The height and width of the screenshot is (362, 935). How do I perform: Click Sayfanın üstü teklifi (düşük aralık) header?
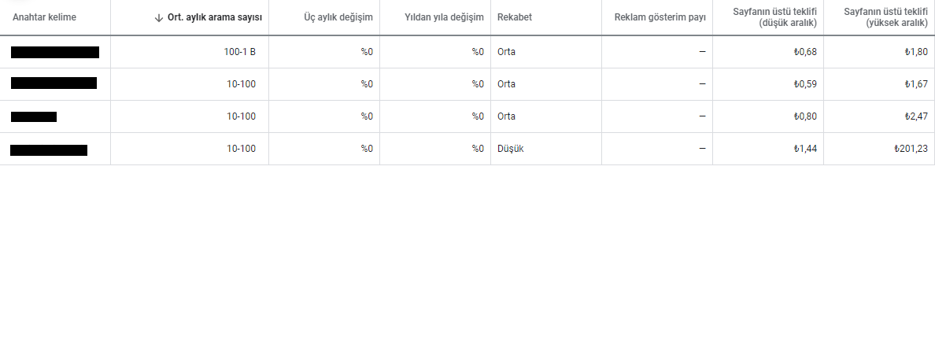point(775,17)
